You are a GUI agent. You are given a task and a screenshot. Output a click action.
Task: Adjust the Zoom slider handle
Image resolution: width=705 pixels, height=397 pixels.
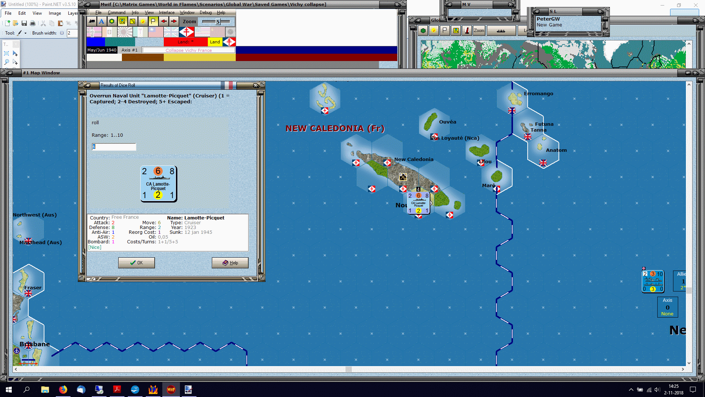tap(218, 22)
